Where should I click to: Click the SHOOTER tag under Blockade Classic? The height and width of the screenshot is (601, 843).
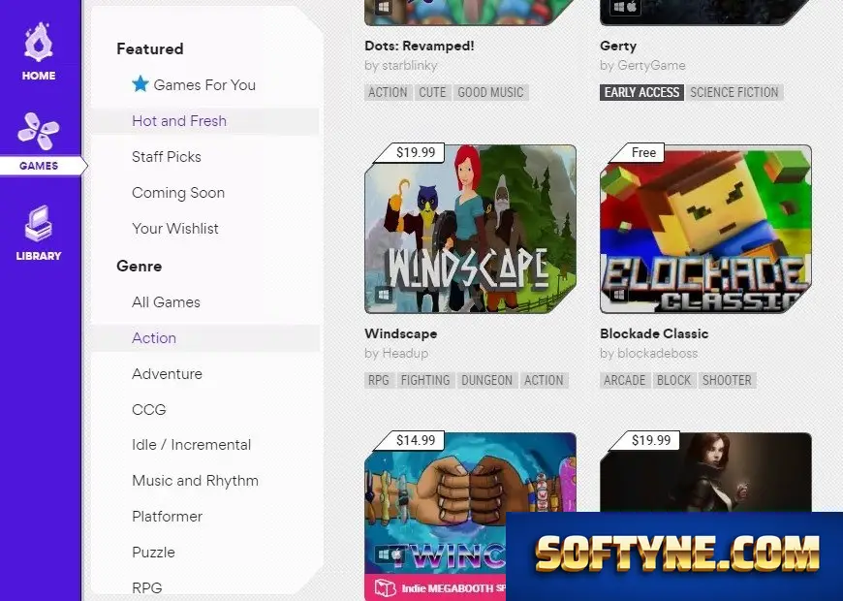727,380
